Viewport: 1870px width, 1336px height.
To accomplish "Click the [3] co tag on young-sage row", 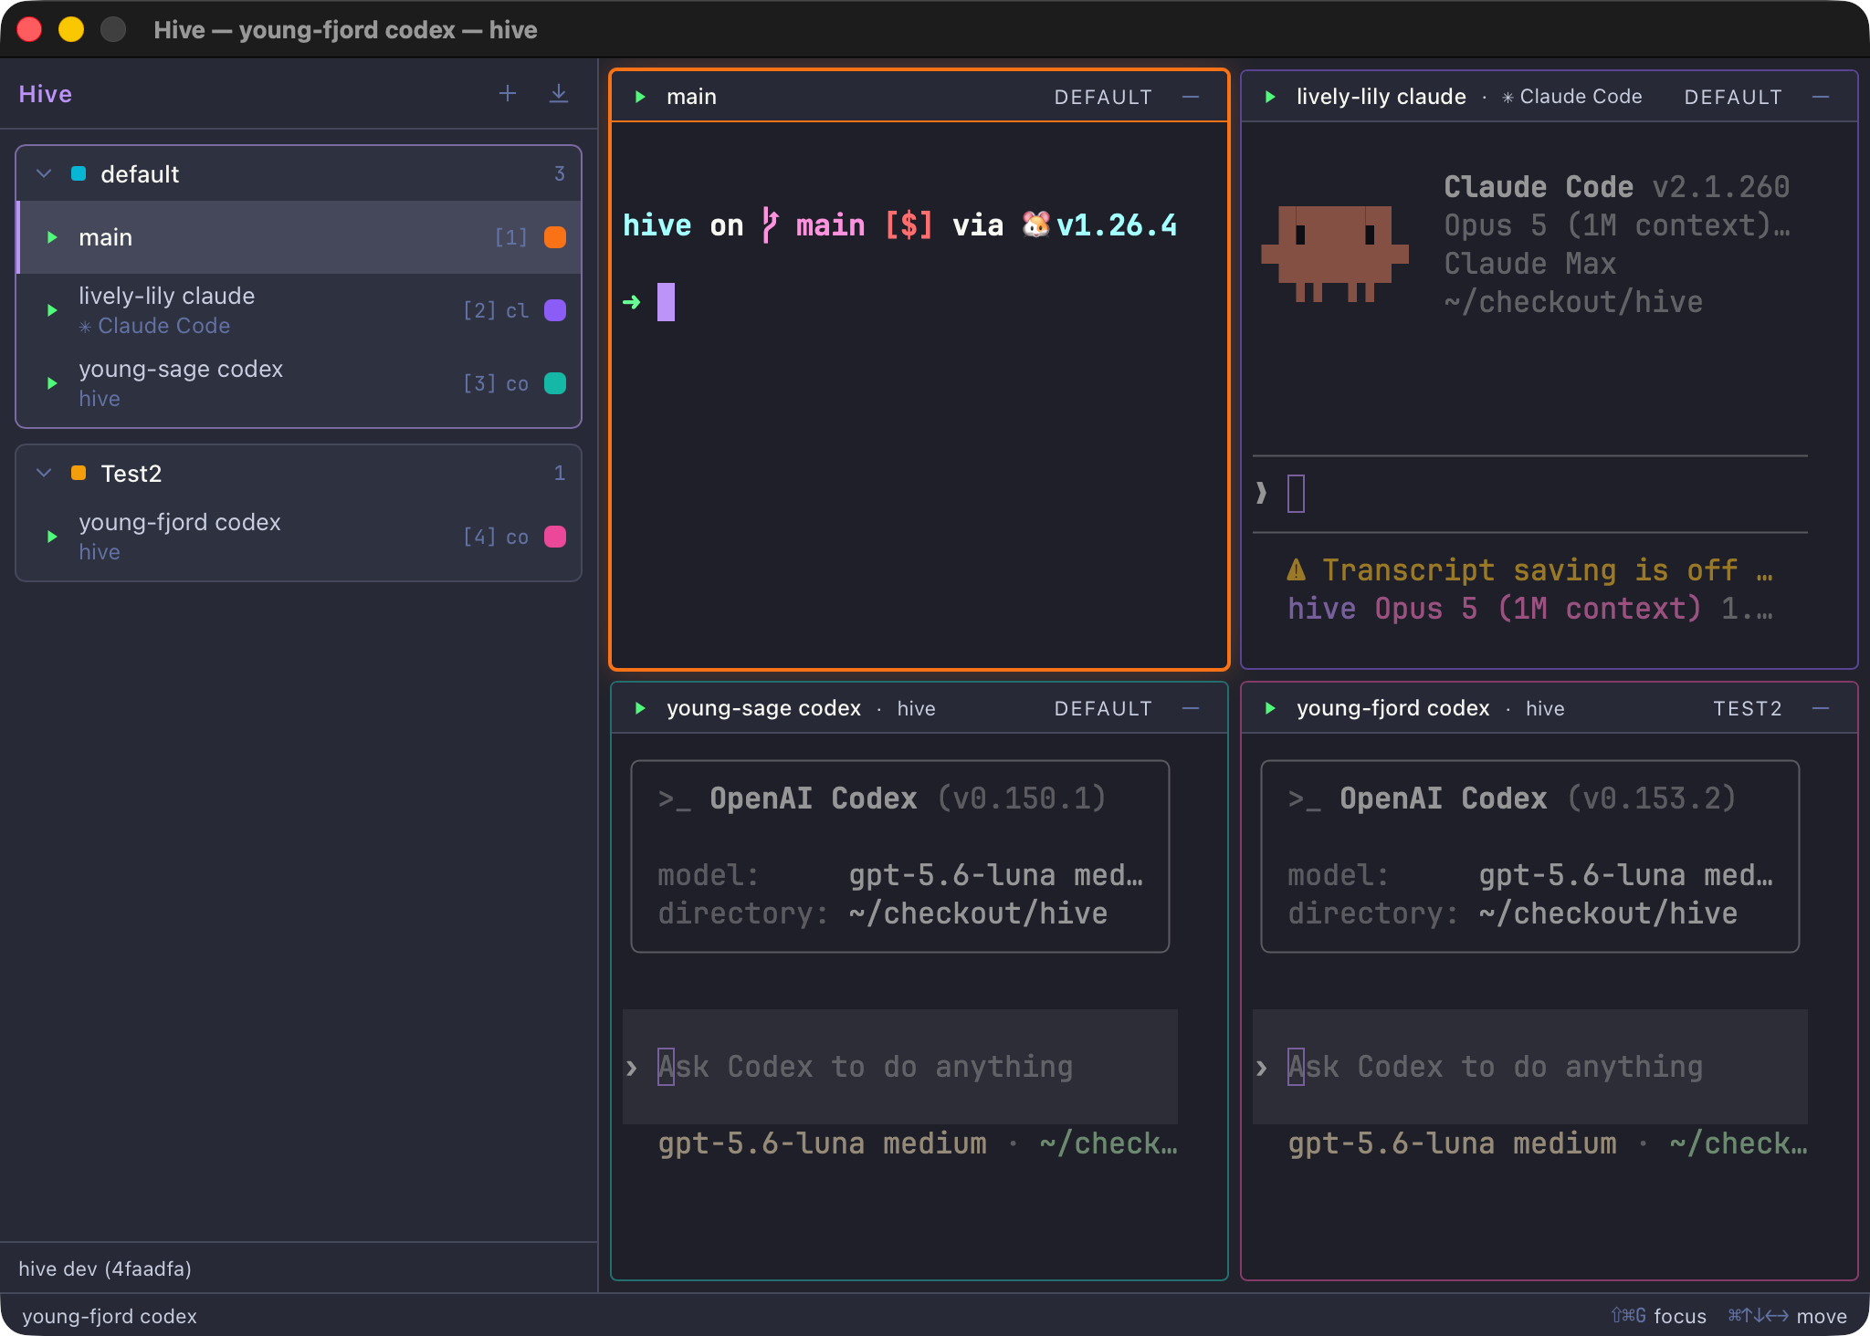I will pos(496,383).
